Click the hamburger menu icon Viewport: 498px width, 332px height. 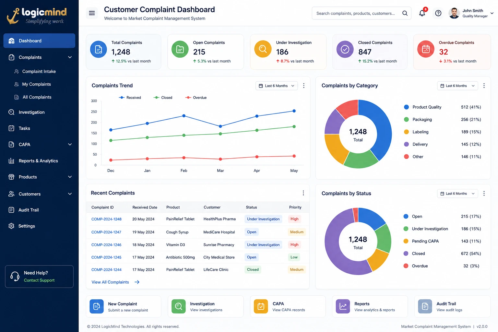92,13
